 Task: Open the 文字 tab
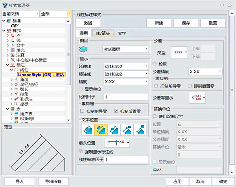pos(122,33)
